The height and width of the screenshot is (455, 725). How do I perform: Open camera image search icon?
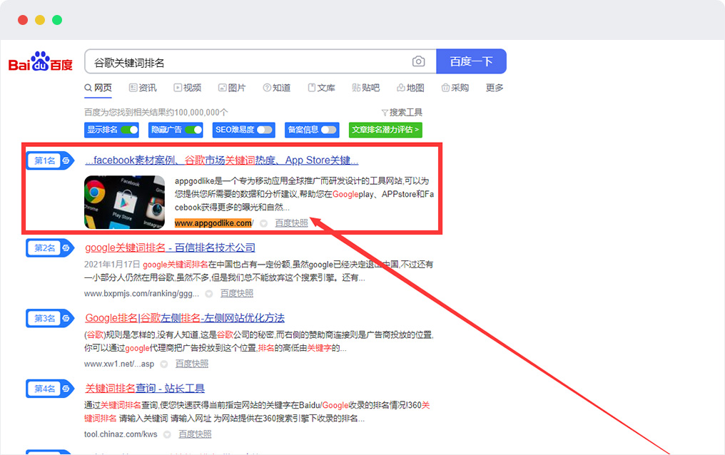point(418,61)
